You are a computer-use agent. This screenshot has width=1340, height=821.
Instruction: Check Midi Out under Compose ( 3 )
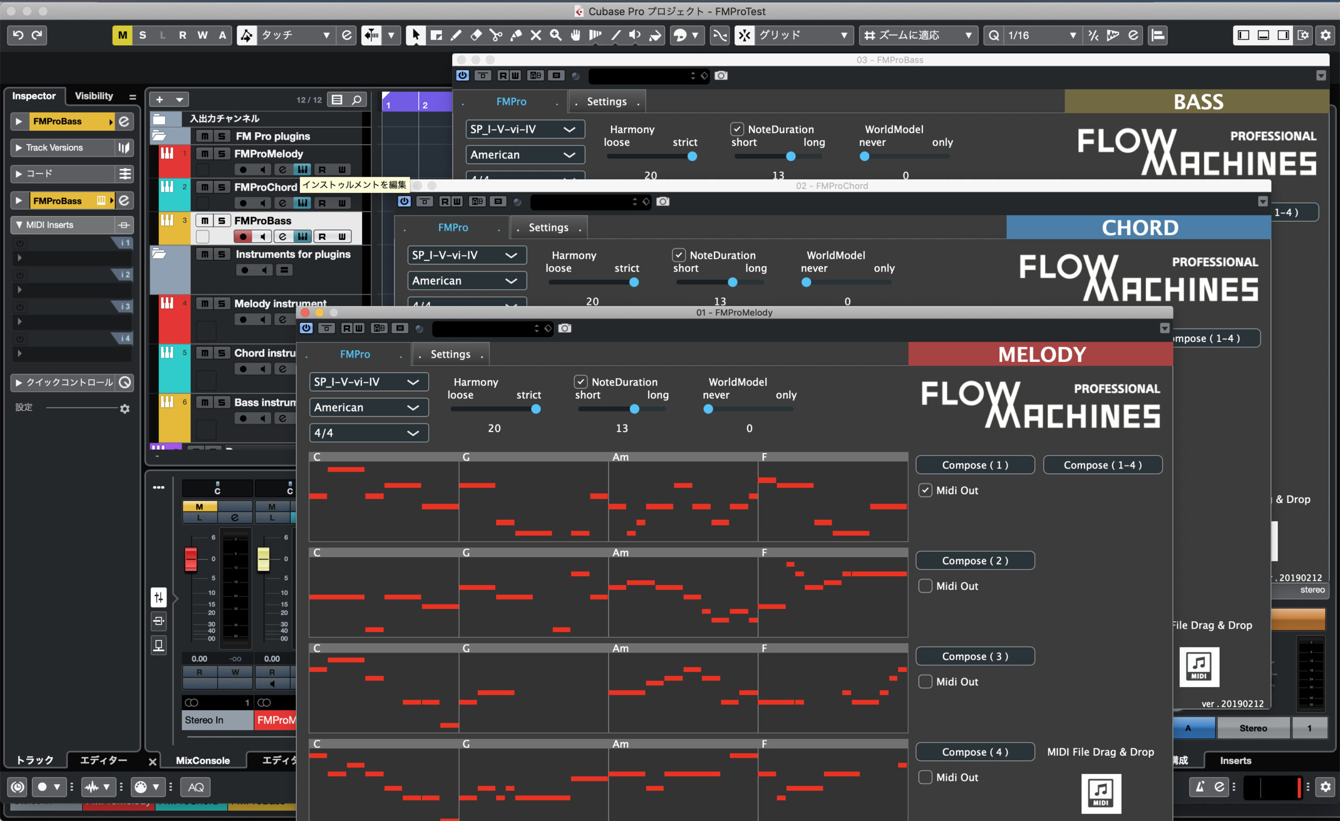(925, 681)
